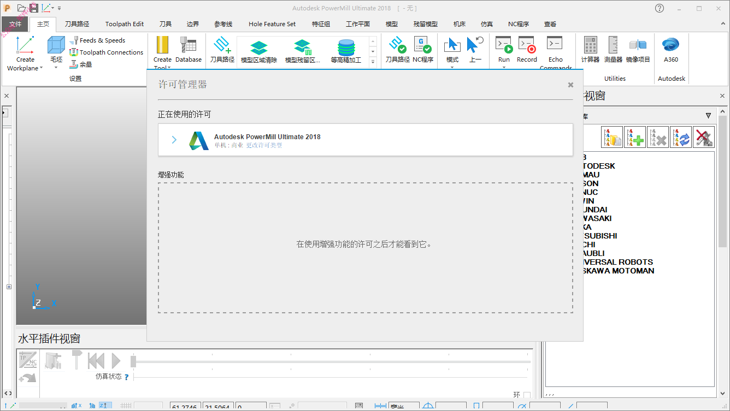Switch to the 工作平面 tab
730x411 pixels.
pyautogui.click(x=358, y=24)
